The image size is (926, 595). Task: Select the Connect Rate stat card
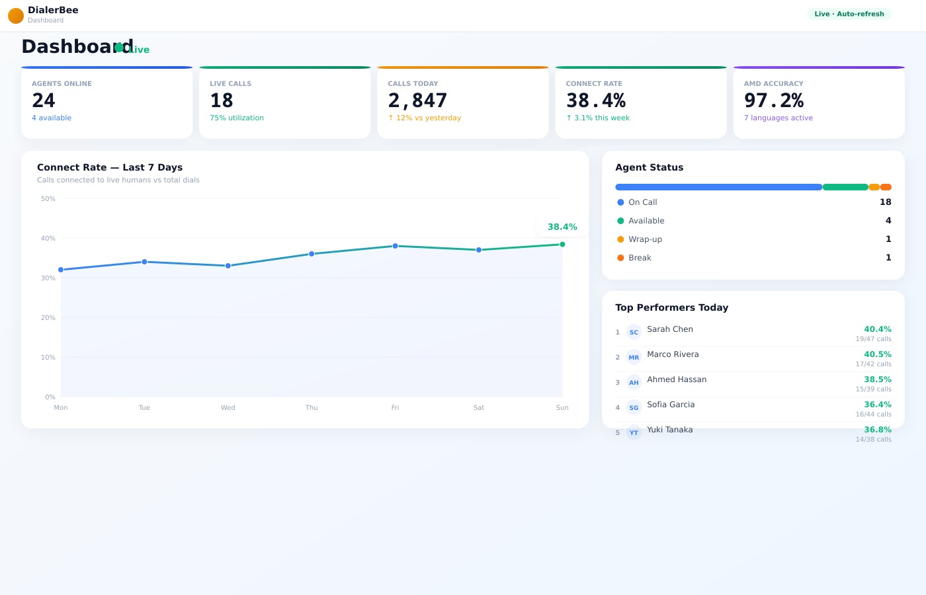[641, 102]
